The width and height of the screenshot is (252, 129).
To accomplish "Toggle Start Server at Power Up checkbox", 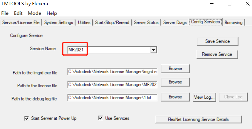I will [26, 119].
